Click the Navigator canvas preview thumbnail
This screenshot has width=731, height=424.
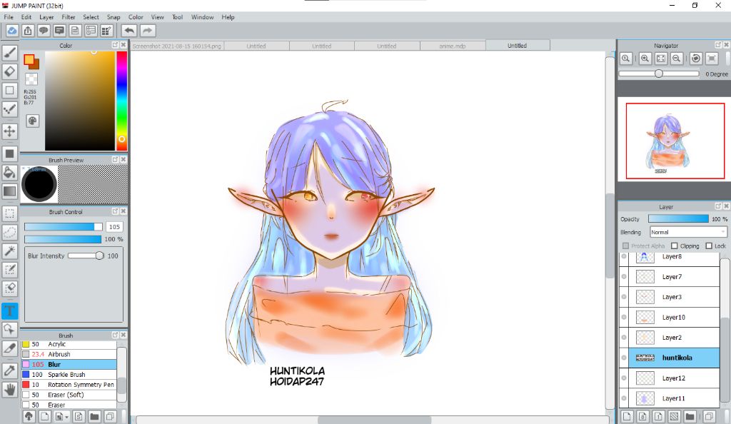coord(675,141)
